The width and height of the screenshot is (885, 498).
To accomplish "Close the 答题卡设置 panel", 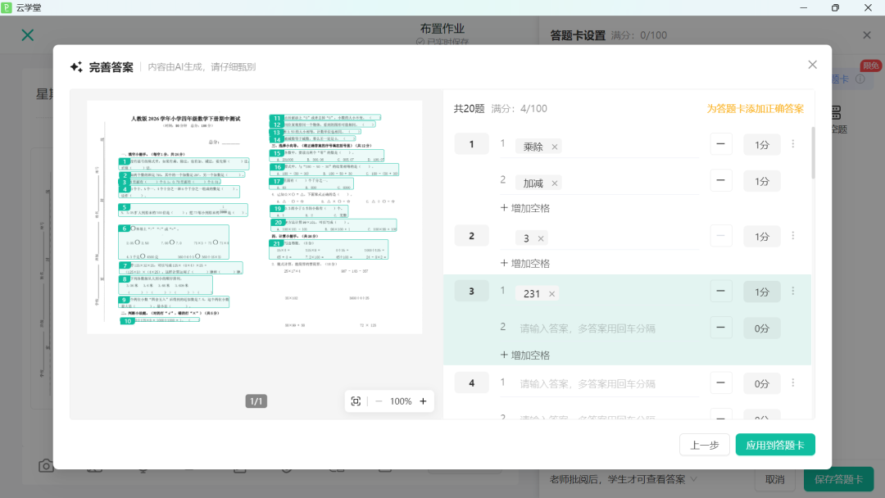I will (867, 35).
